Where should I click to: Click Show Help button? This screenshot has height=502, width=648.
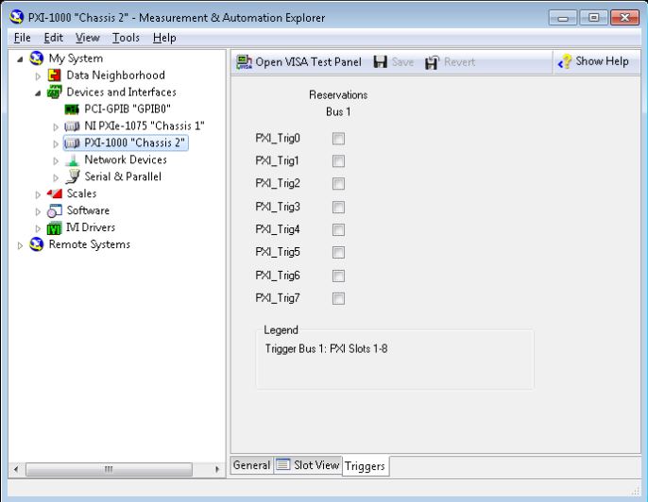(x=593, y=62)
